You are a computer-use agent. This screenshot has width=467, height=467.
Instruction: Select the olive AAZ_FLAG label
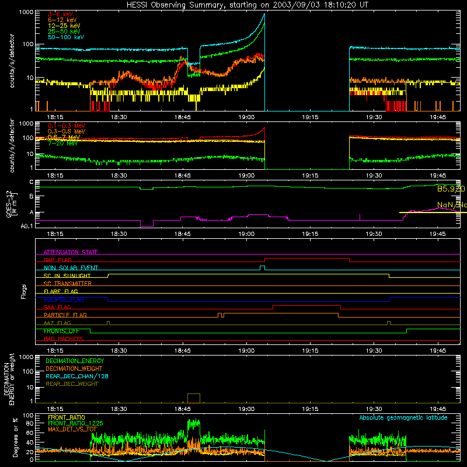57,323
